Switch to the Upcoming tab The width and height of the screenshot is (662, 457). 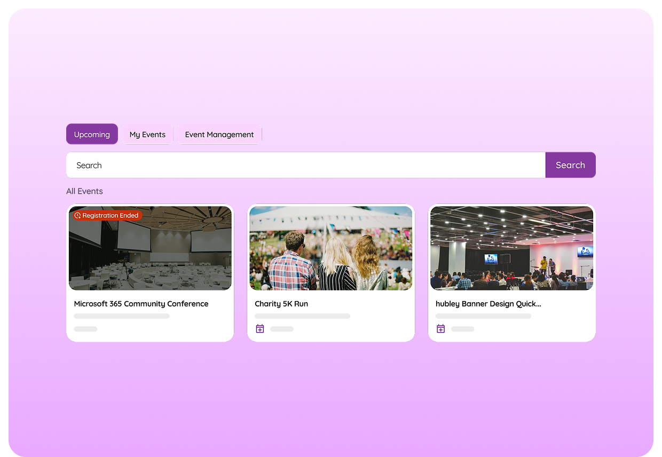(x=92, y=134)
